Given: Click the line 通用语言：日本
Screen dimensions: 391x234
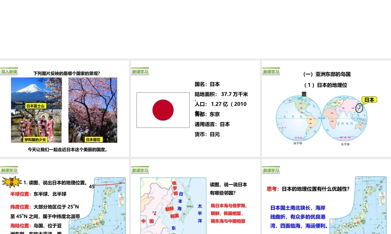Looking at the screenshot, I should (x=212, y=124).
